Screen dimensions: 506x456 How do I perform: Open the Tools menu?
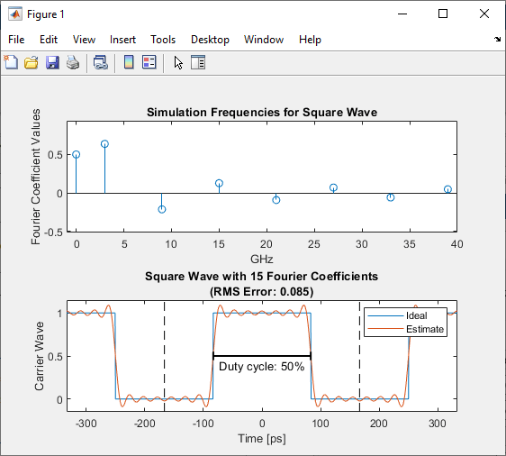(163, 40)
